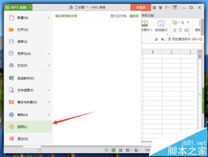Expand the Save As (另存为) submenu arrow

point(49,54)
